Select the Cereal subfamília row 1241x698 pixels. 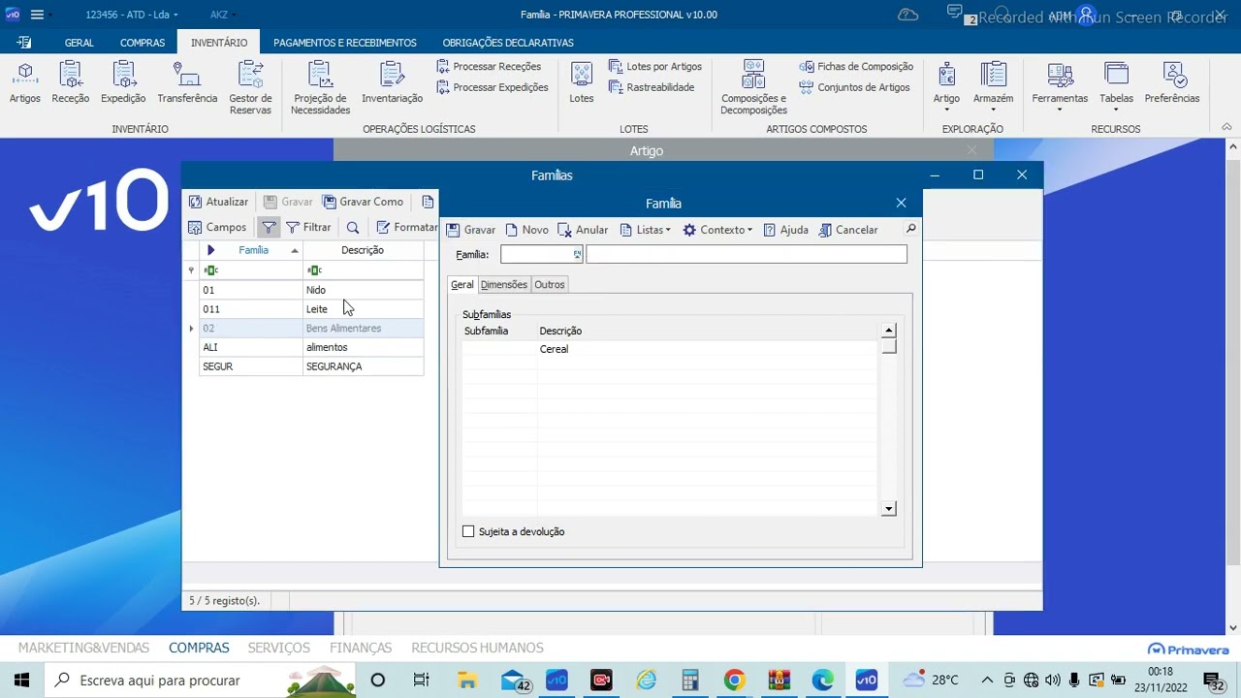670,349
